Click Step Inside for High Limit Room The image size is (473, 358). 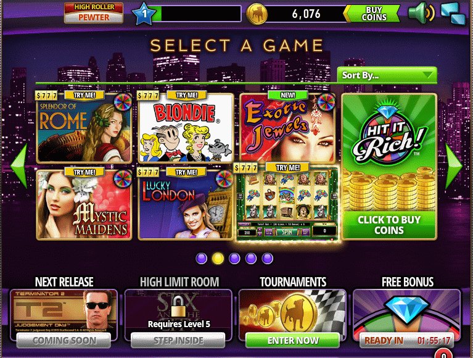(178, 341)
